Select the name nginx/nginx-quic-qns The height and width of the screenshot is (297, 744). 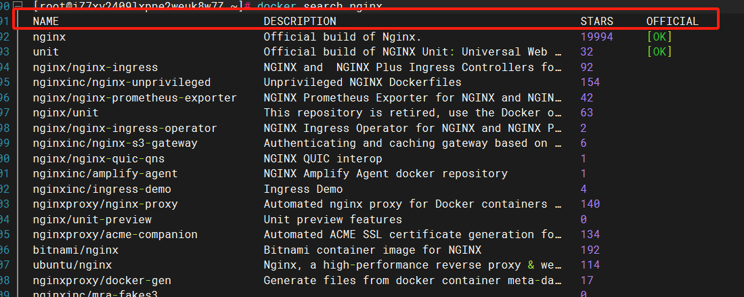coord(99,158)
